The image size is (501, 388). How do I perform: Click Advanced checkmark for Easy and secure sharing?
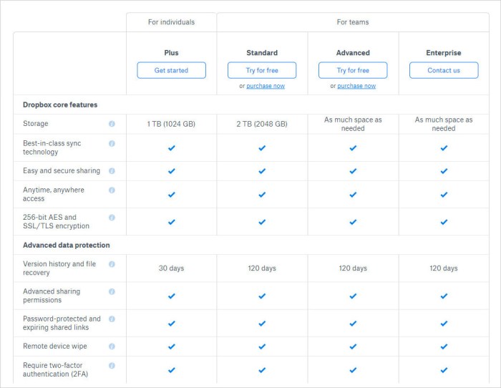pyautogui.click(x=353, y=171)
